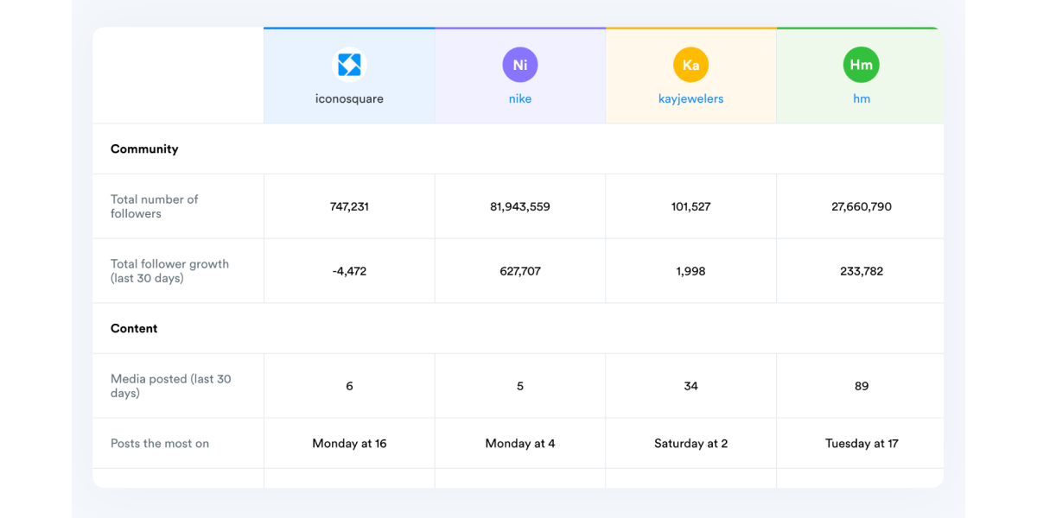
Task: Select iconosquare follower count 747,231
Action: click(349, 206)
